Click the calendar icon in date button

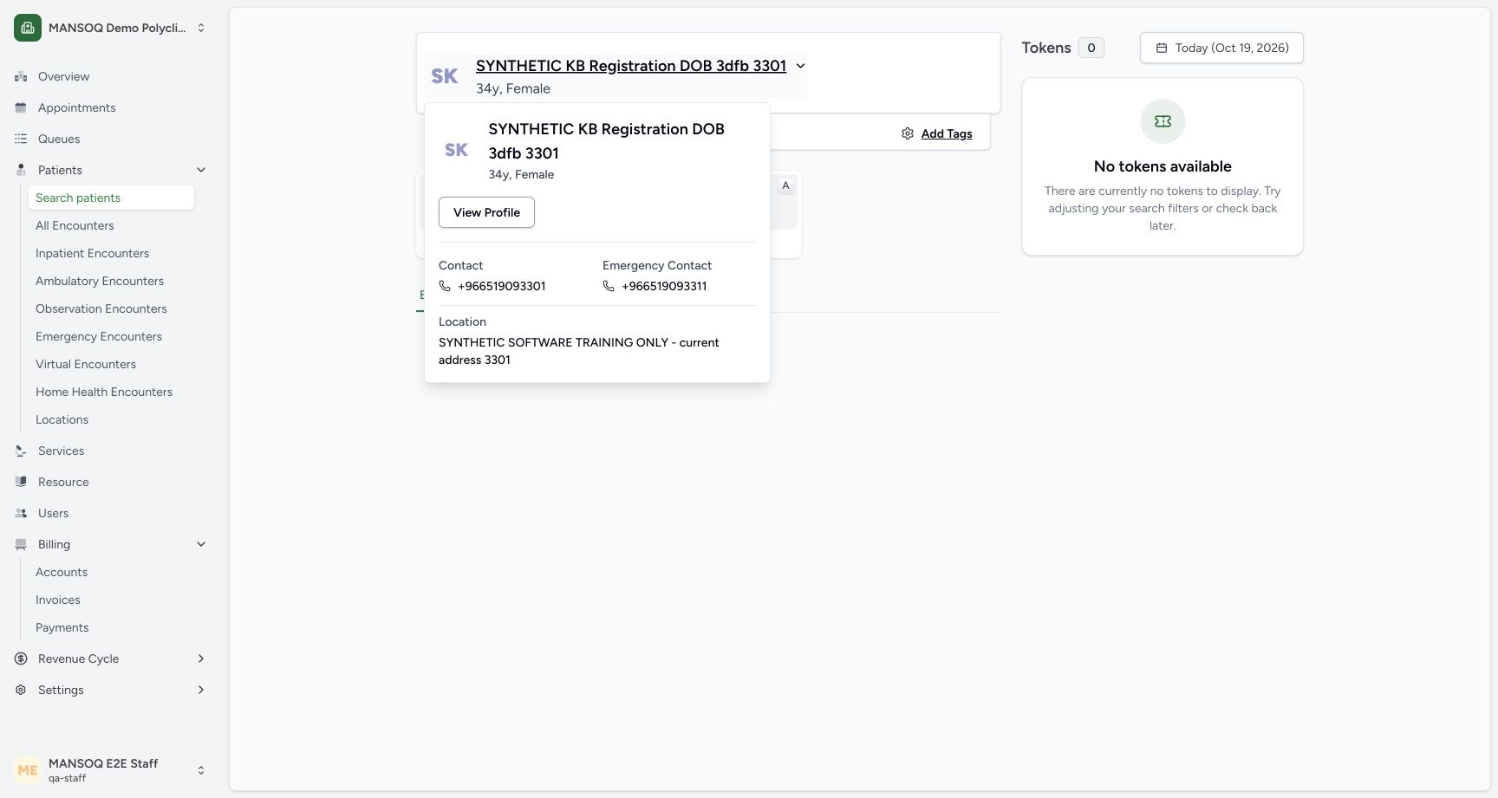pos(1162,48)
